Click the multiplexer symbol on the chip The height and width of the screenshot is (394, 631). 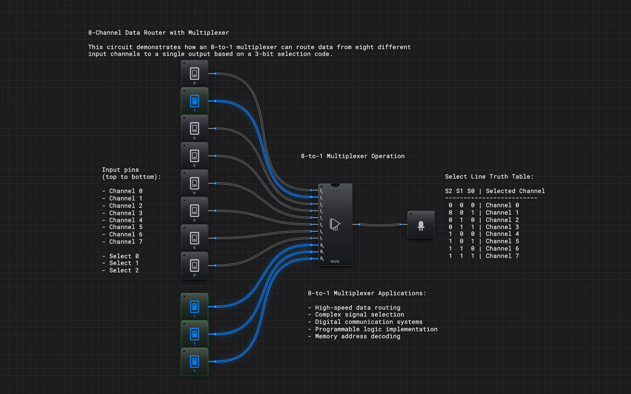tap(335, 225)
